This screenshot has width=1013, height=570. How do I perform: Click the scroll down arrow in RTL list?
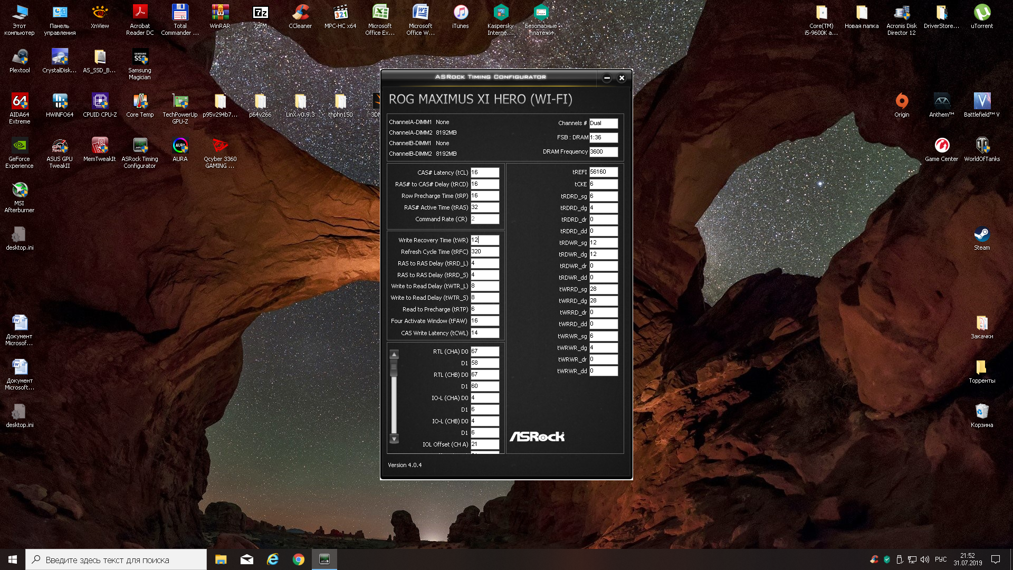pos(394,439)
